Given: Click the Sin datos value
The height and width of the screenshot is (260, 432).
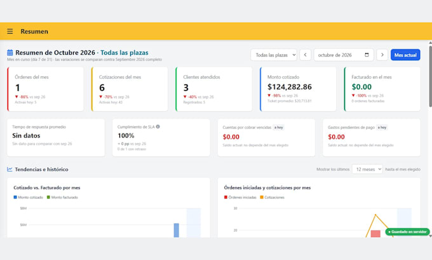Looking at the screenshot, I should (x=26, y=135).
